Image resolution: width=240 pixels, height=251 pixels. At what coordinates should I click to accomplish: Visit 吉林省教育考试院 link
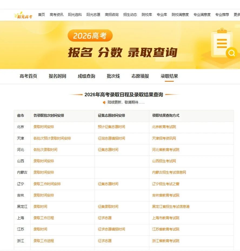click(166, 195)
